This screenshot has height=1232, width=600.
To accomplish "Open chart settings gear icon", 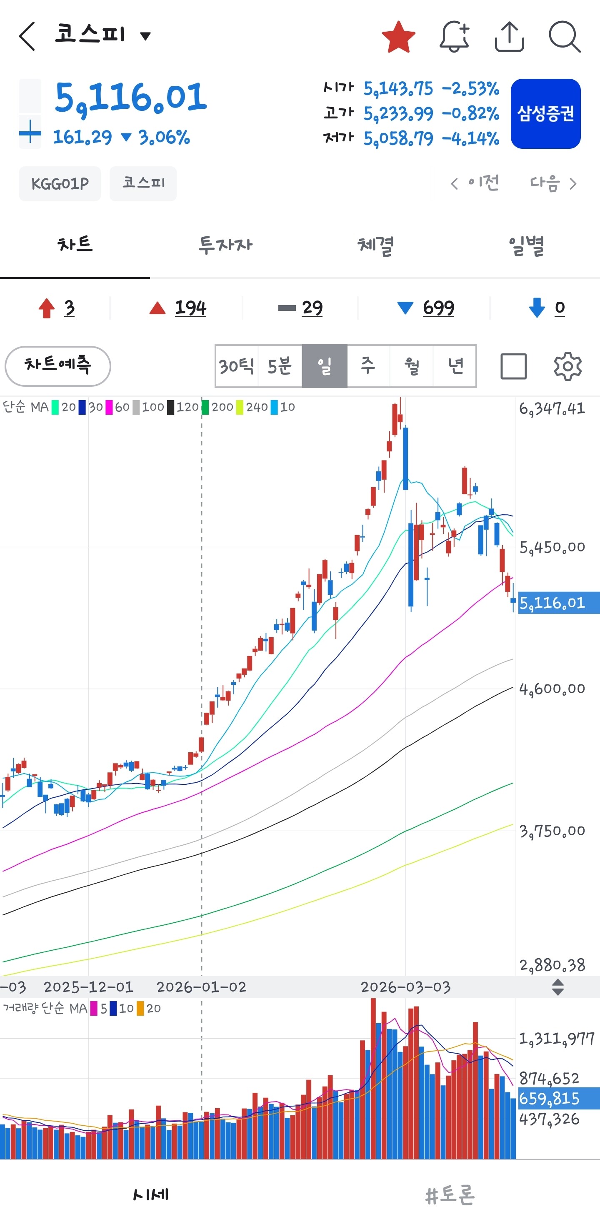I will (567, 366).
